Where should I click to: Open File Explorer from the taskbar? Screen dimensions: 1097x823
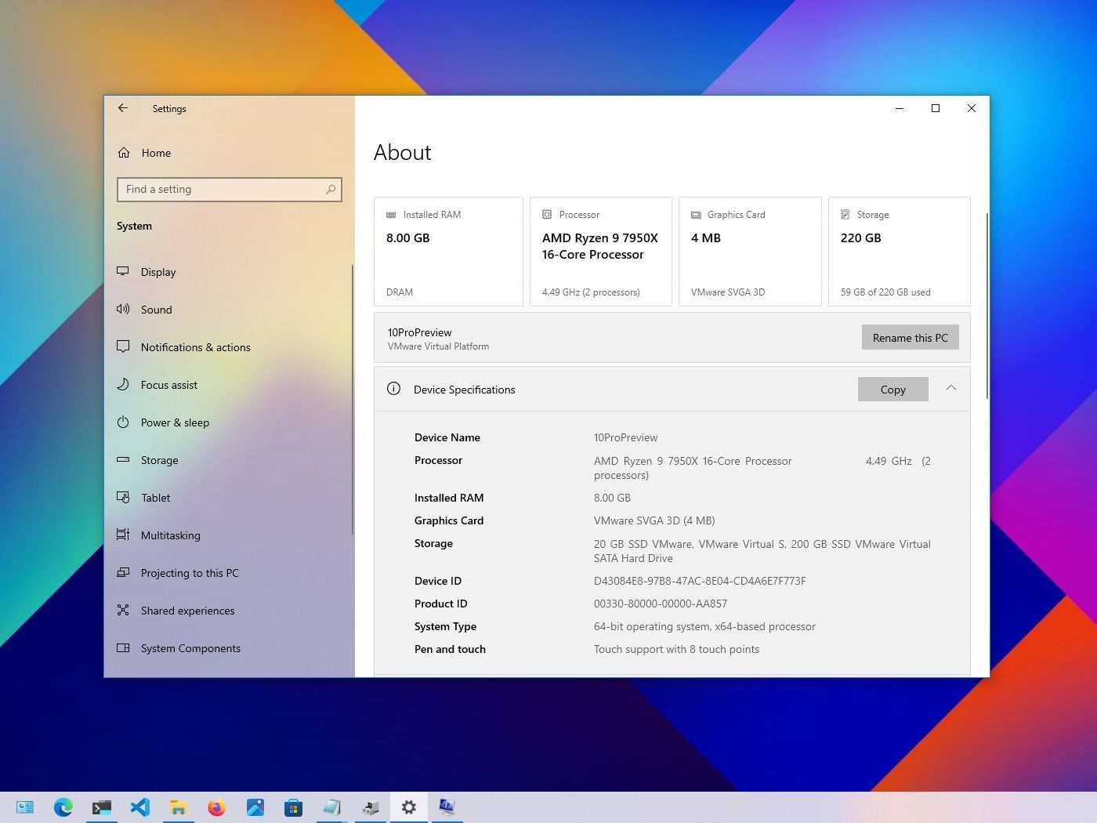(x=178, y=807)
